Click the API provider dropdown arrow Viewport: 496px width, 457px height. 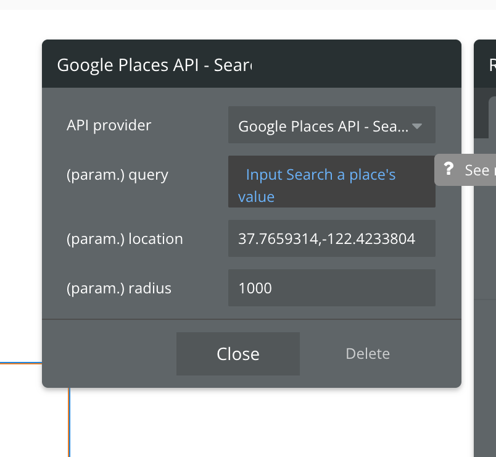coord(417,126)
